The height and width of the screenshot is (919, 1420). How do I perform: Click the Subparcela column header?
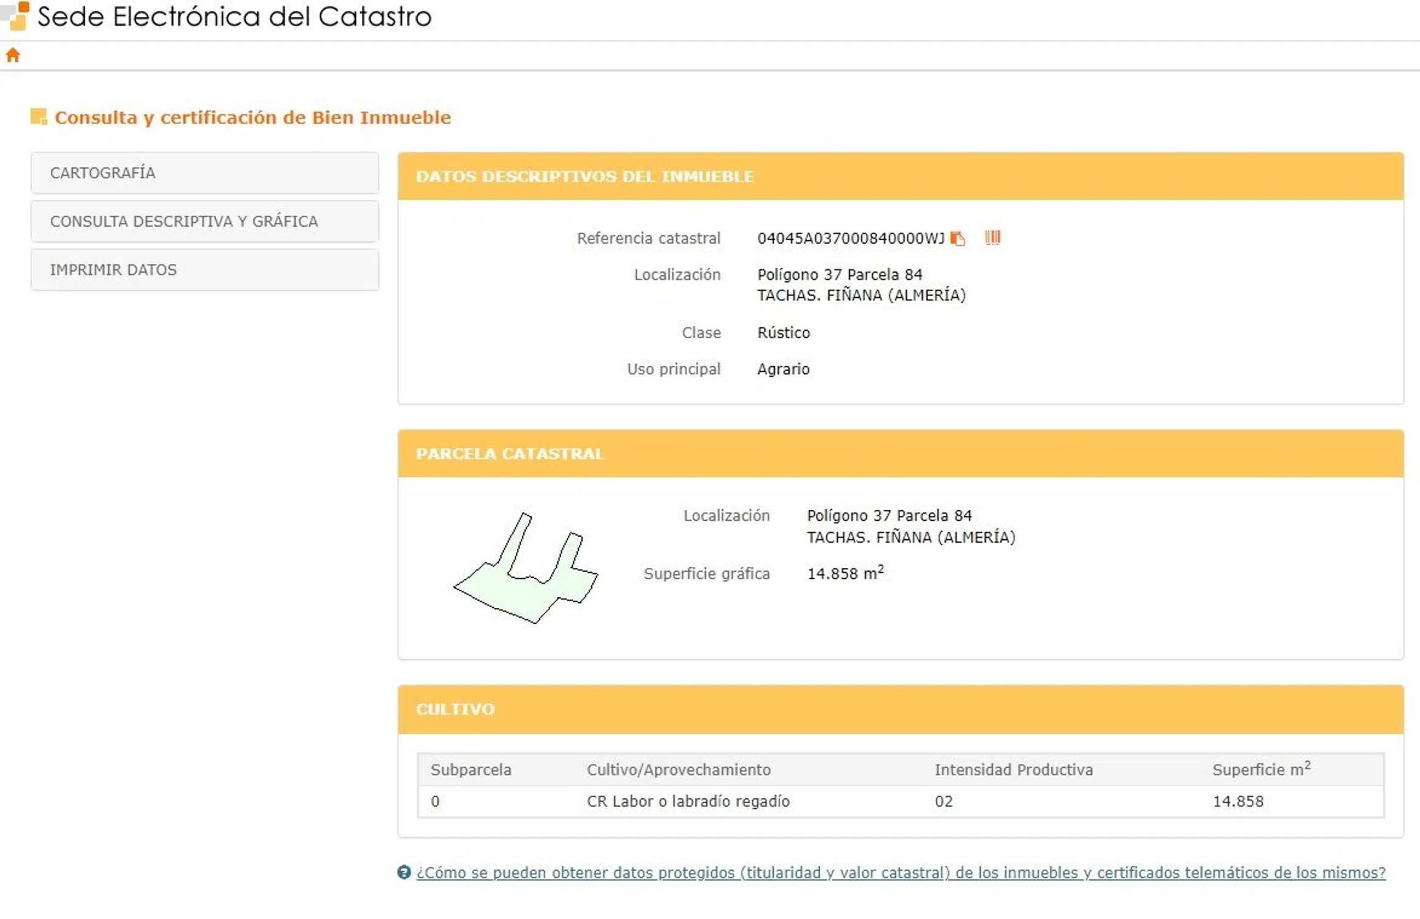pos(470,770)
